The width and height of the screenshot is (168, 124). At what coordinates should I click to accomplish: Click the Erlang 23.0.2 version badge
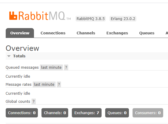pyautogui.click(x=123, y=19)
